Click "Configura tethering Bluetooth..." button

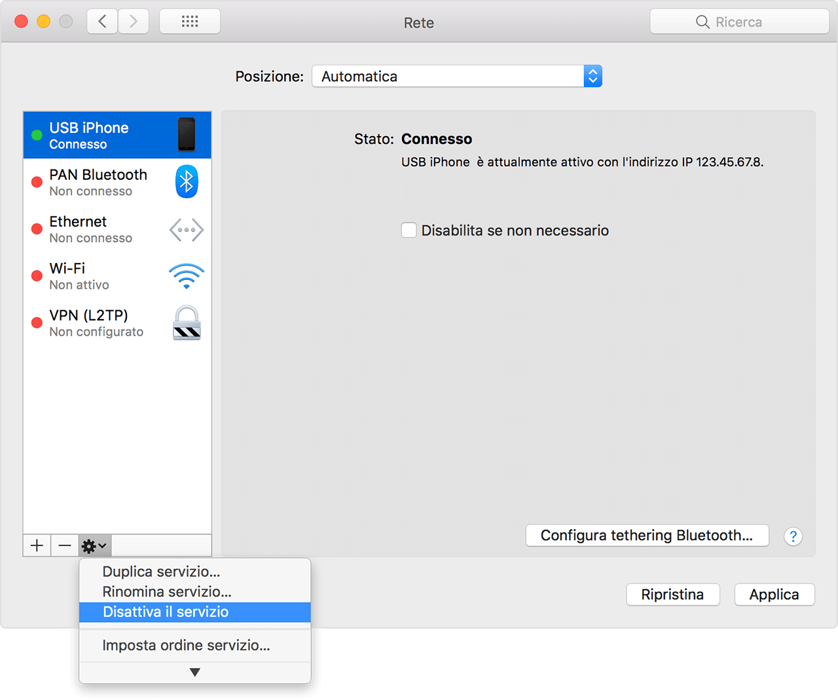point(647,535)
